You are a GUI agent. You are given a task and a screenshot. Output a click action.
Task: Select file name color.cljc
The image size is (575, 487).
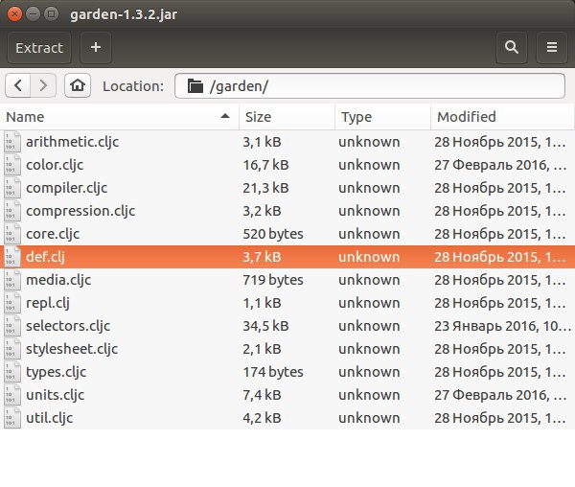[55, 166]
